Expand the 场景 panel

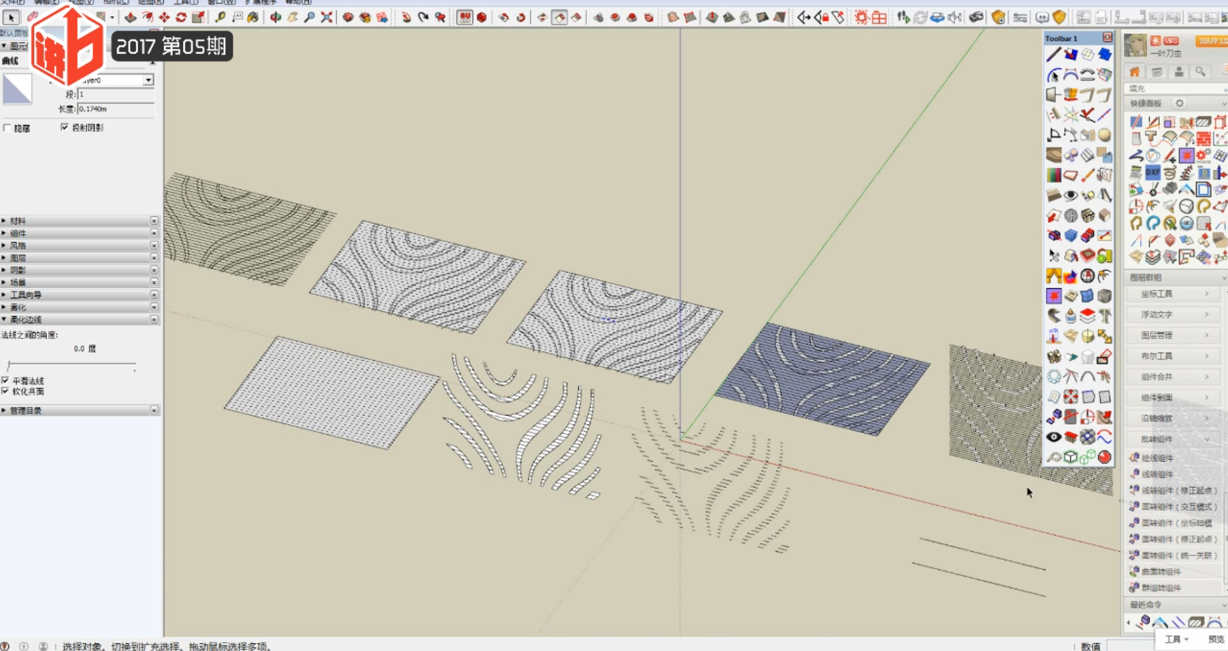80,282
